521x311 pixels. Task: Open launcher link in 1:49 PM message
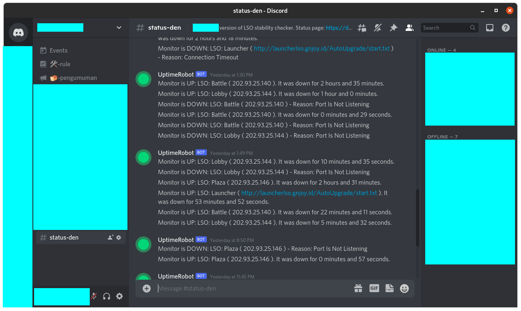tap(309, 193)
